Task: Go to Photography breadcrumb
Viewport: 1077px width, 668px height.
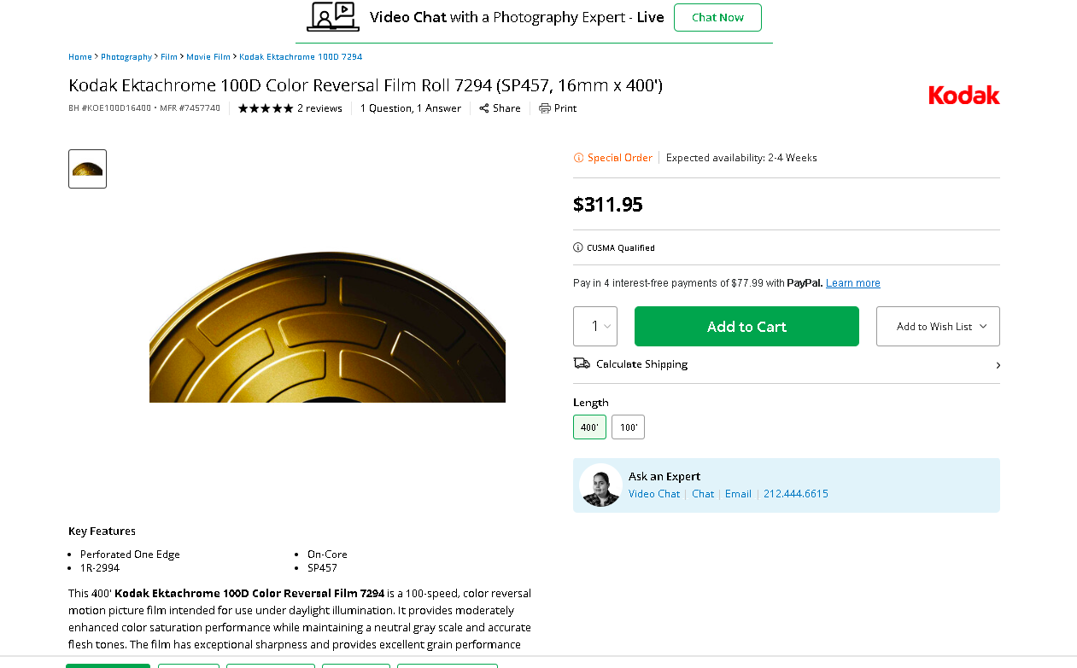Action: (126, 57)
